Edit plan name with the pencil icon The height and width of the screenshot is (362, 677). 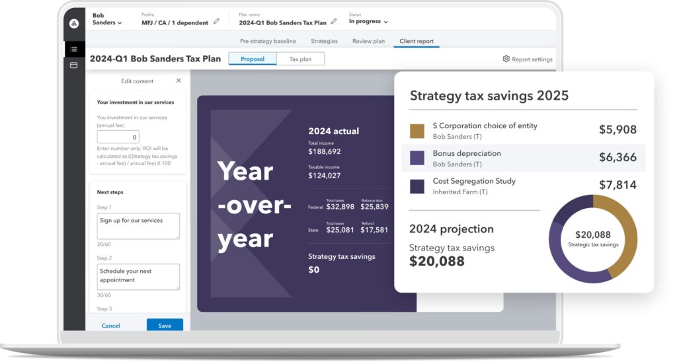[334, 22]
